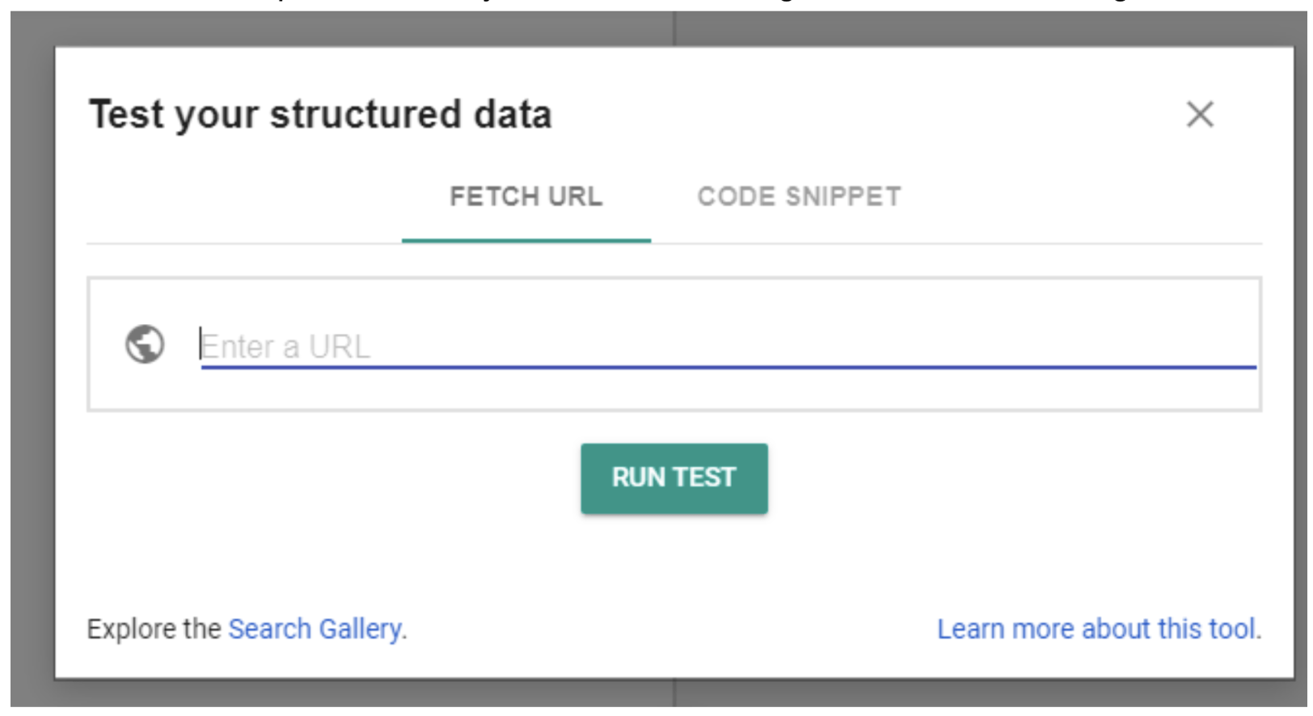Screen dimensions: 1313x716
Task: Click inside the bordered URL entry box
Action: pyautogui.click(x=674, y=344)
